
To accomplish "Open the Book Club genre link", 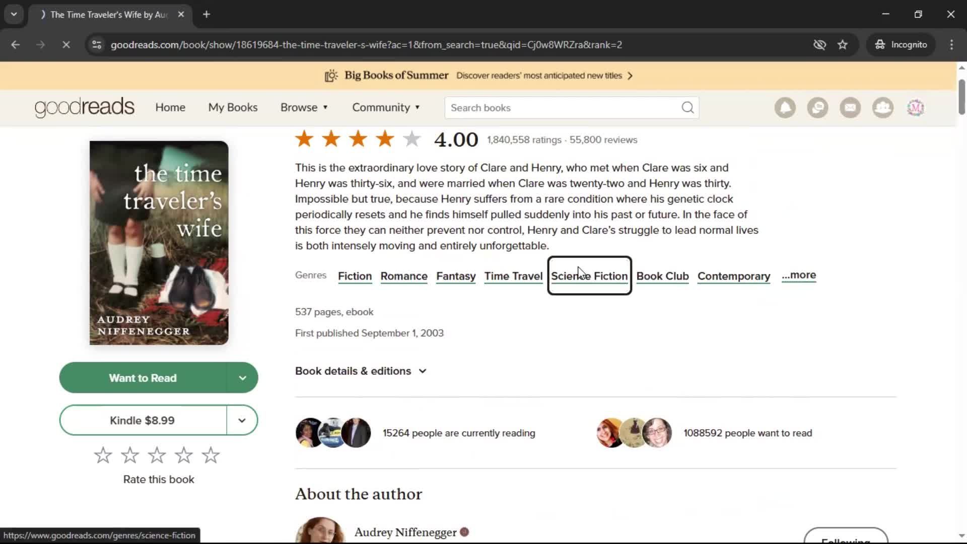I will point(662,277).
